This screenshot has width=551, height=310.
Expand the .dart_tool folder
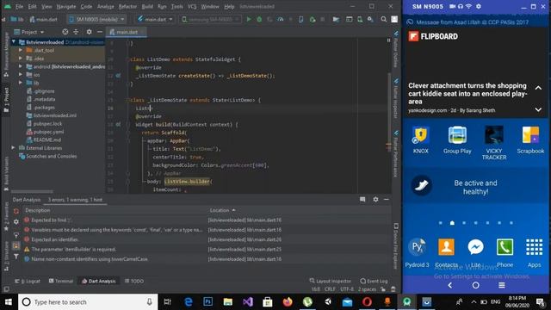click(21, 50)
